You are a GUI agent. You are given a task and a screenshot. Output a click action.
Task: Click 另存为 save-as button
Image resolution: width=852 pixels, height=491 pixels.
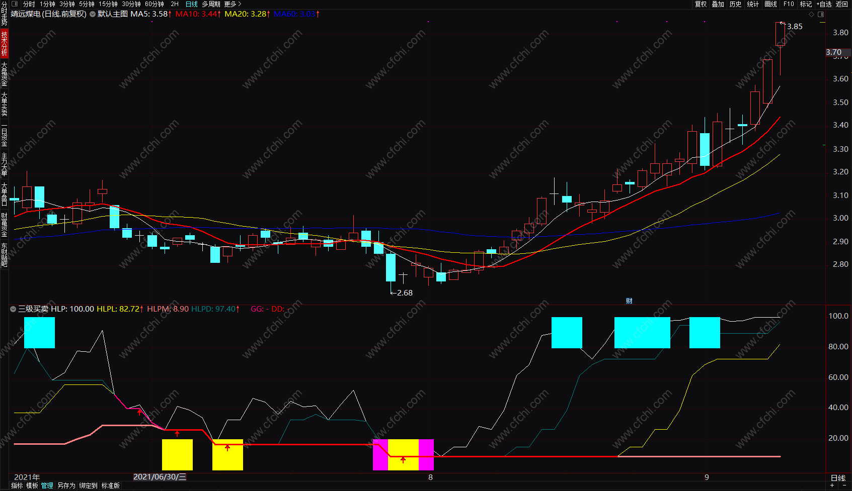click(66, 485)
